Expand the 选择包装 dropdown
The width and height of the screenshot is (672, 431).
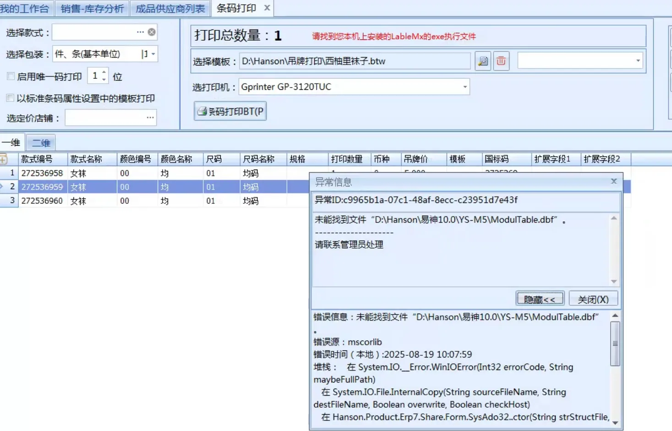[x=153, y=54]
